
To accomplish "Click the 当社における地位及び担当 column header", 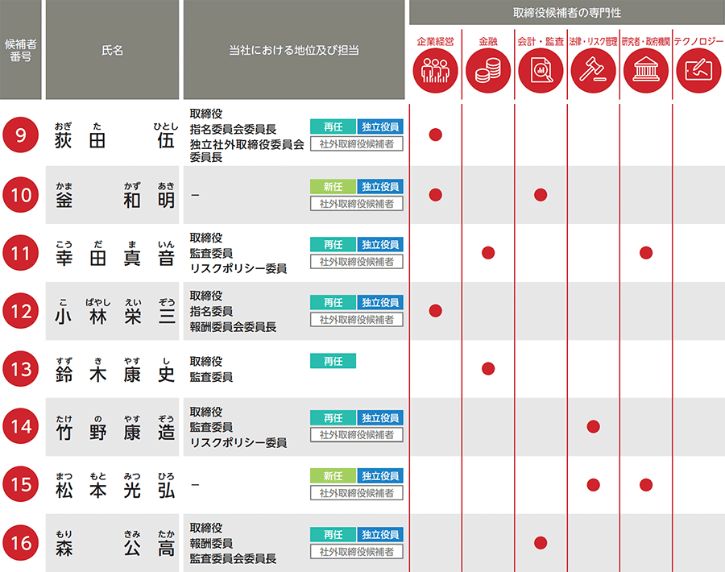I will pos(294,49).
